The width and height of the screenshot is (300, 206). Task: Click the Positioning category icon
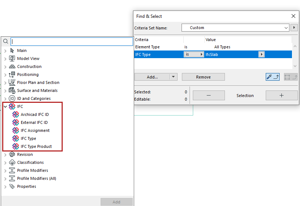pyautogui.click(x=12, y=74)
